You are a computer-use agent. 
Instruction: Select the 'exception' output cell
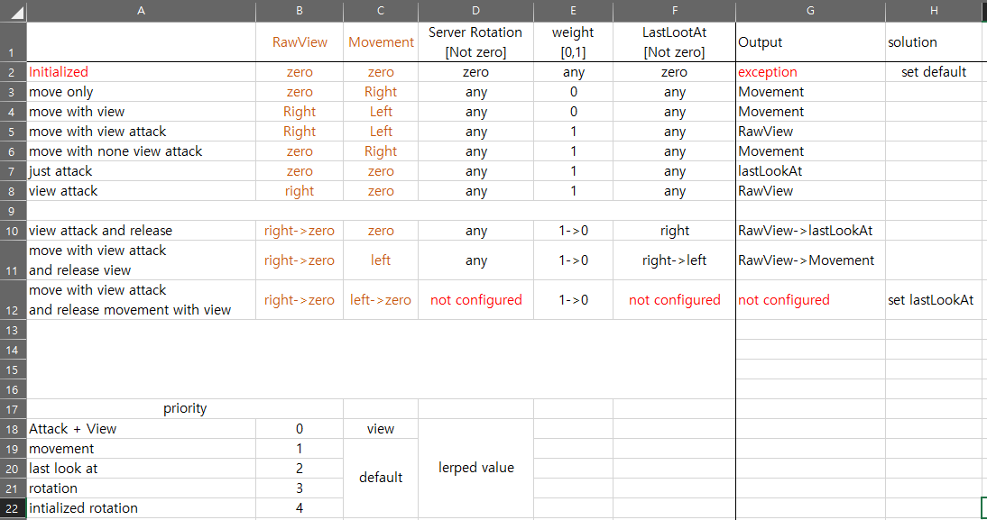click(x=810, y=72)
